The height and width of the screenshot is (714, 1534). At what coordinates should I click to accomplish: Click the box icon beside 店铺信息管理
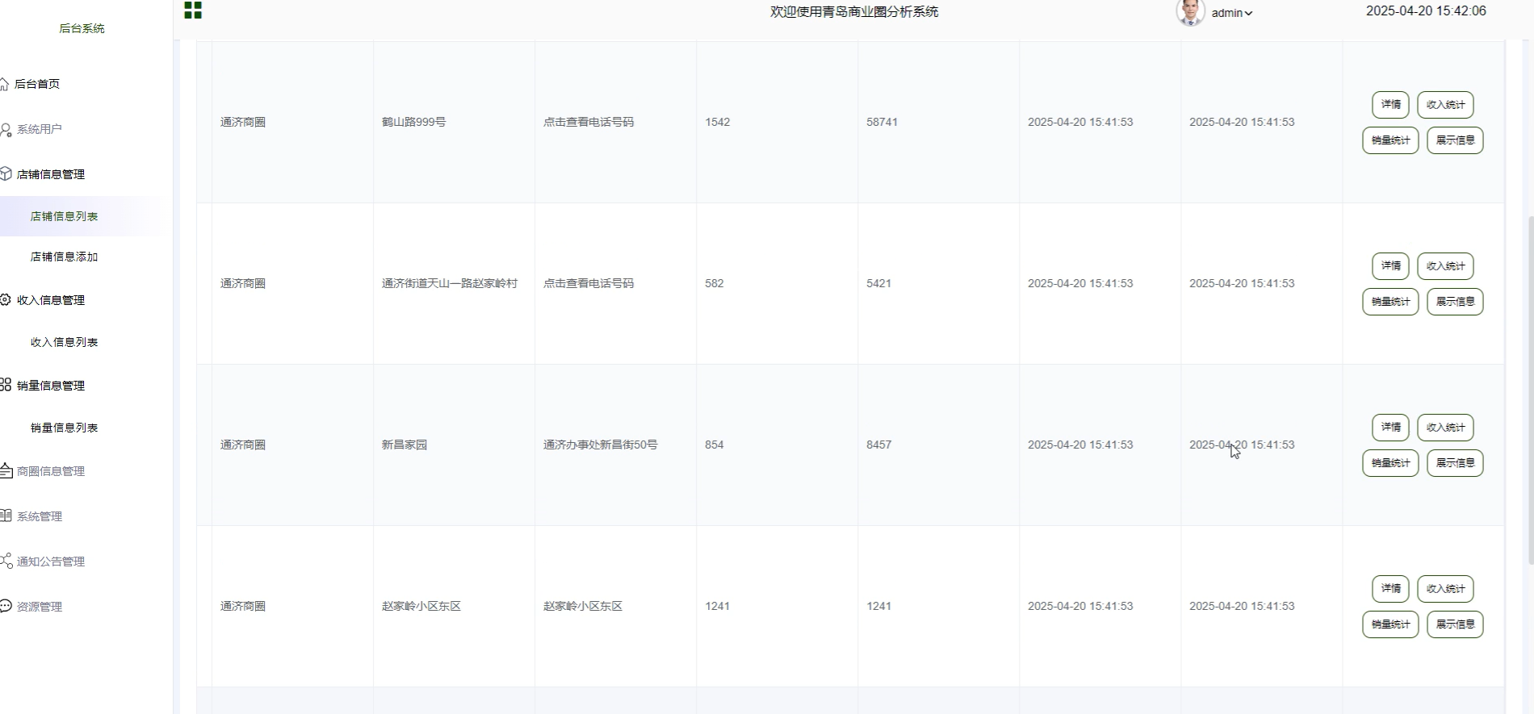tap(6, 173)
